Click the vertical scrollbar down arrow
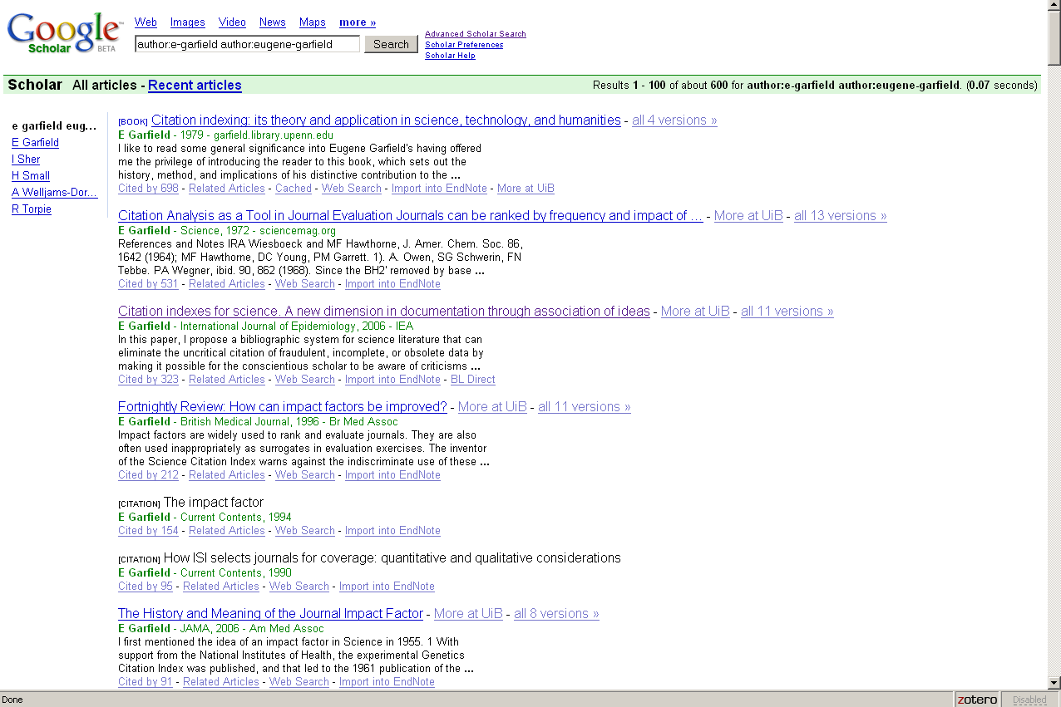 1054,683
